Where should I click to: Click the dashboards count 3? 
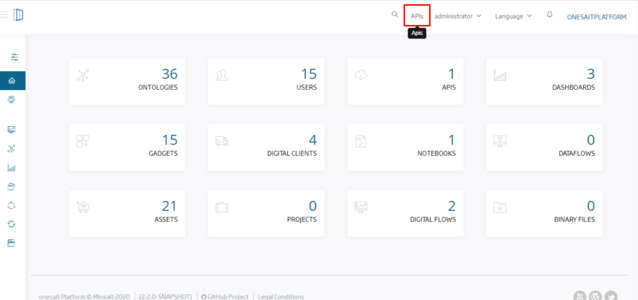click(x=591, y=74)
